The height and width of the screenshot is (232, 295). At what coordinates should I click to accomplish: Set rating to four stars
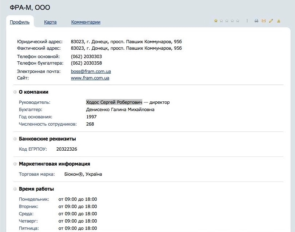(x=232, y=21)
